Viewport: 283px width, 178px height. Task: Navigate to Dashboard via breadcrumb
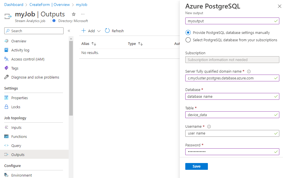(x=14, y=5)
